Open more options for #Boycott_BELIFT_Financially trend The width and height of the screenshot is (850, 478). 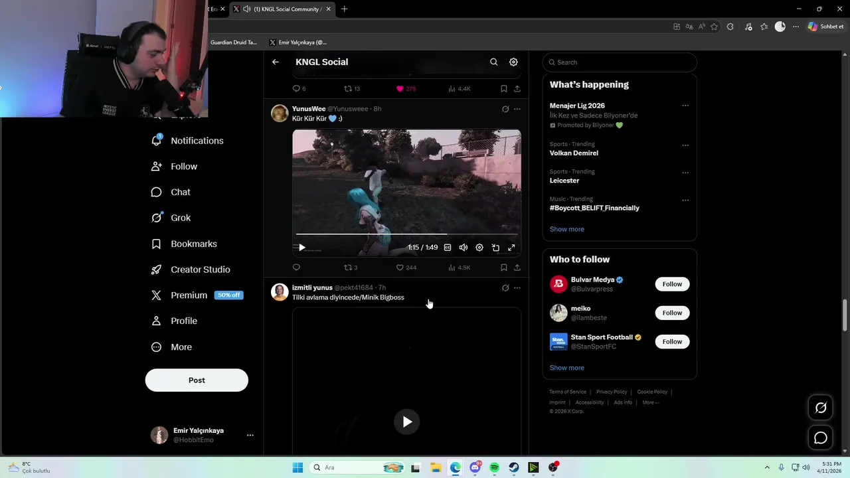click(x=685, y=200)
